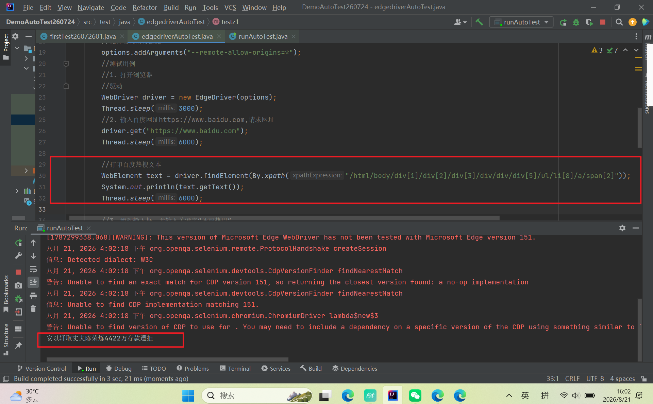Click Attach Debugger bug icon in Run panel
This screenshot has height=404, width=653.
[x=18, y=299]
